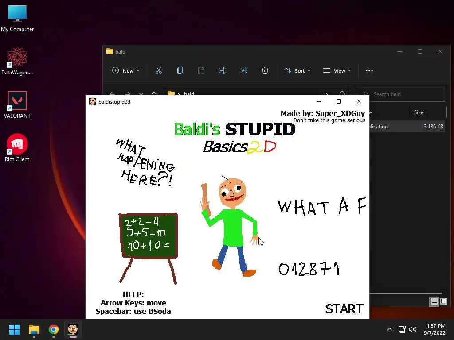The width and height of the screenshot is (454, 340).
Task: Click the volume speaker tray icon
Action: coord(413,329)
